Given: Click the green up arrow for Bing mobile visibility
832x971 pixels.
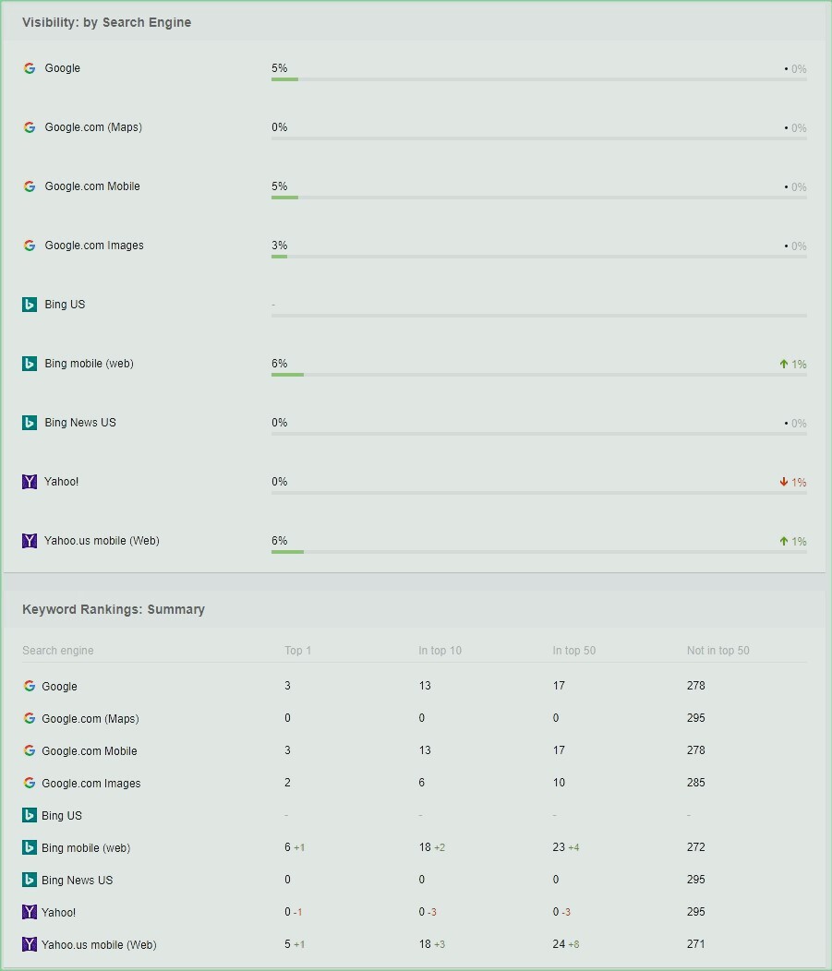Looking at the screenshot, I should tap(784, 365).
